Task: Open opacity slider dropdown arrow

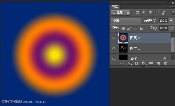Action: pyautogui.click(x=171, y=21)
